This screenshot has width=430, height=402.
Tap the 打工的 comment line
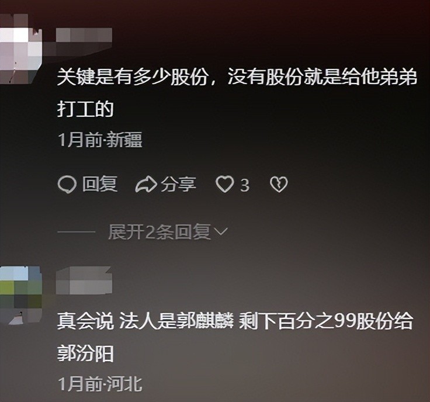(x=85, y=109)
